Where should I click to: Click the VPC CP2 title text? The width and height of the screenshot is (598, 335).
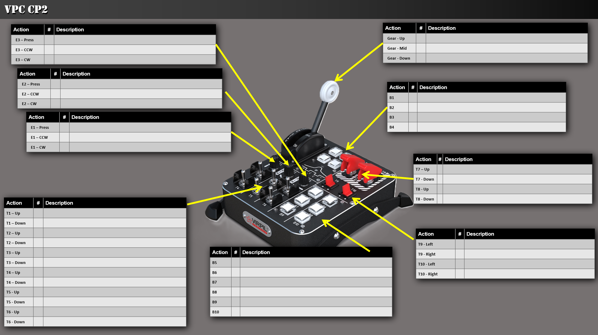point(26,9)
